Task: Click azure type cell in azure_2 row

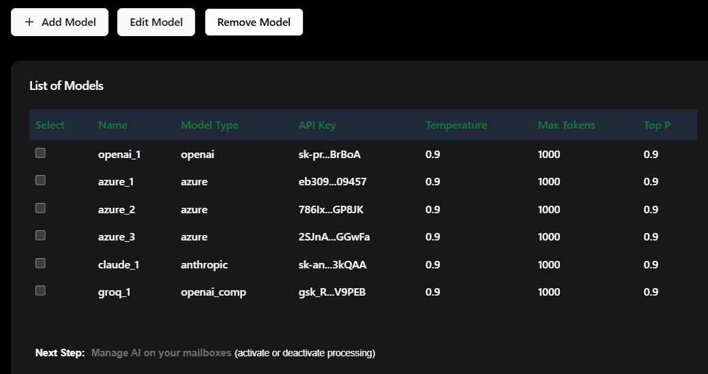Action: (x=194, y=209)
